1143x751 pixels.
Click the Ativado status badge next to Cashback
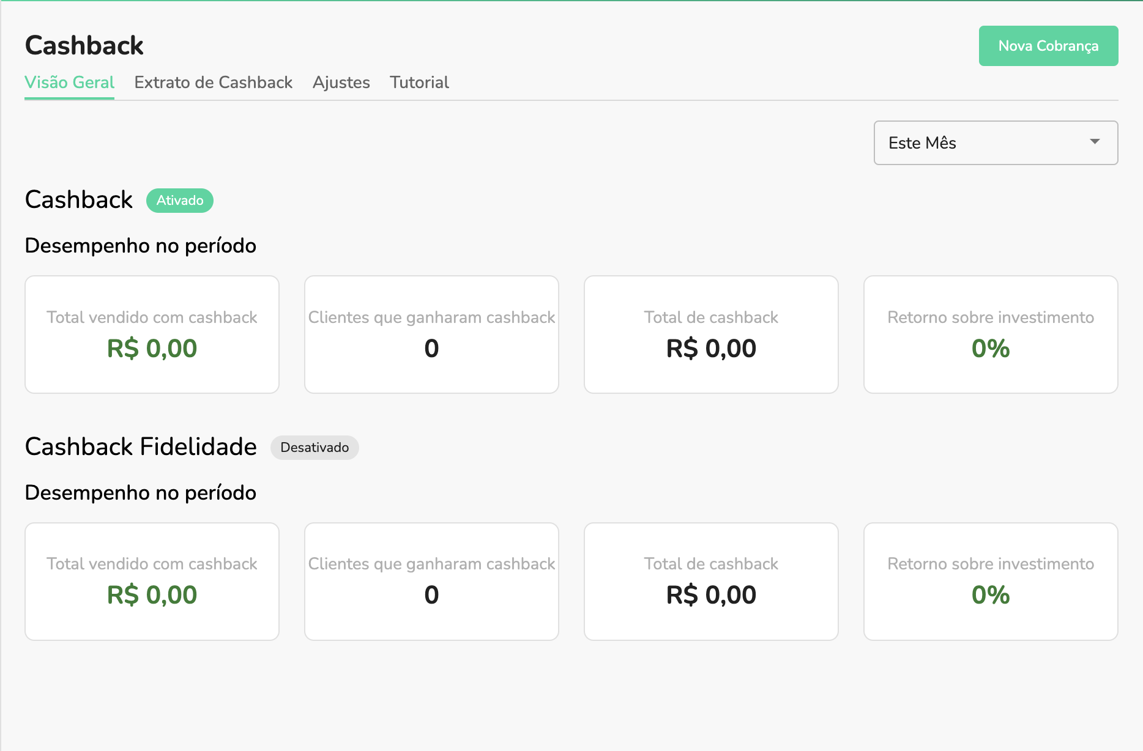click(x=179, y=200)
